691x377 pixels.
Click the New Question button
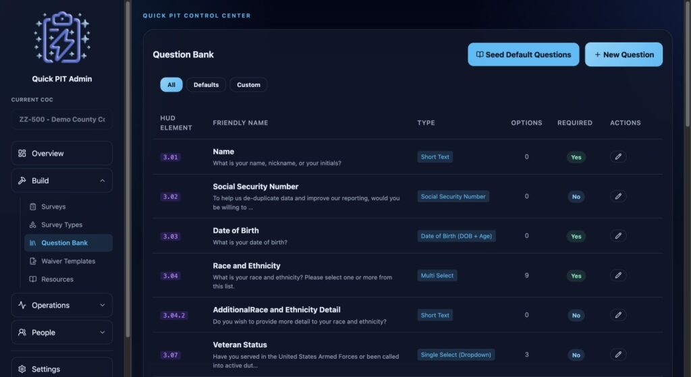coord(624,55)
